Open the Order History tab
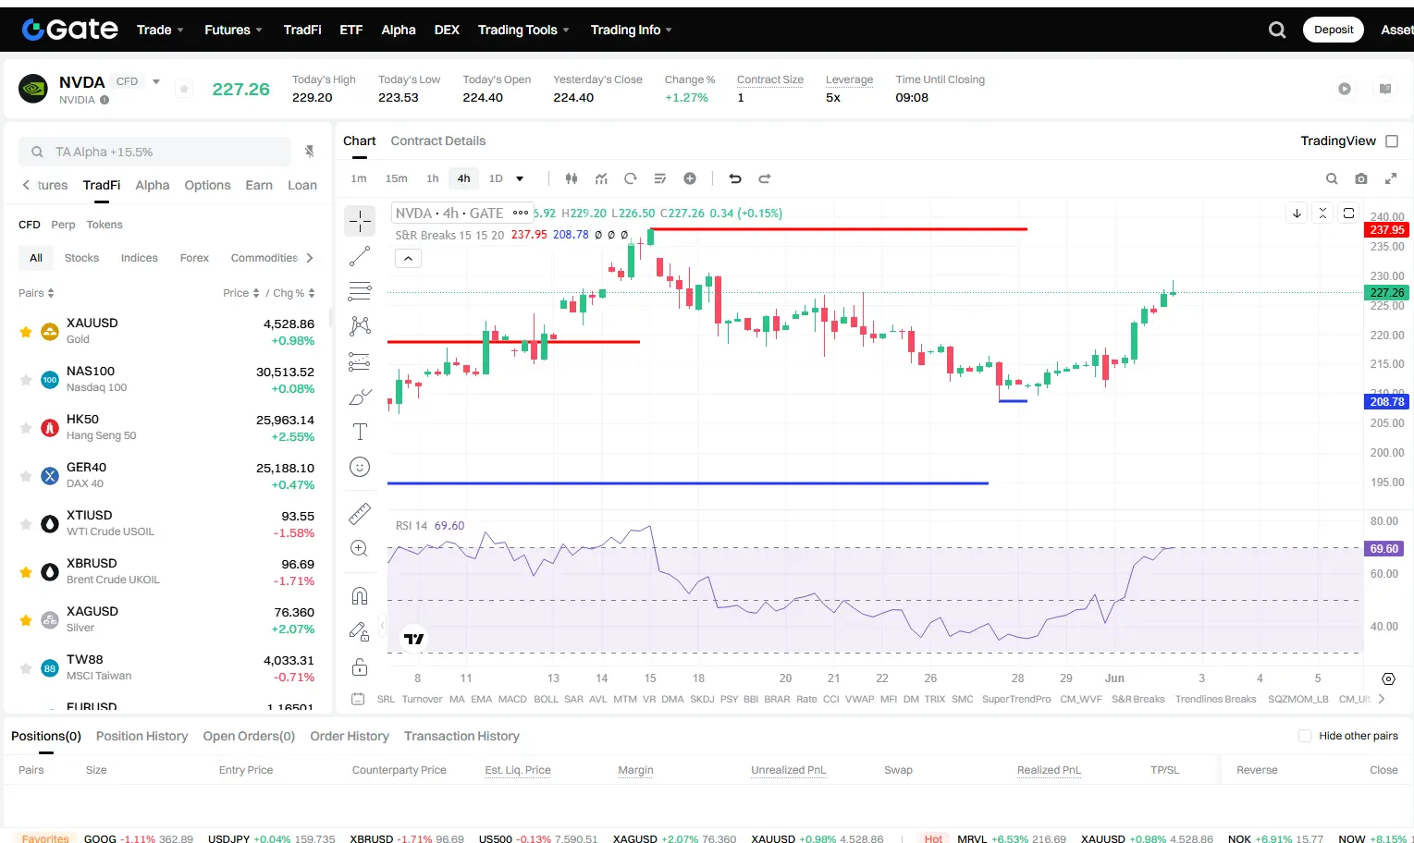 coord(350,736)
